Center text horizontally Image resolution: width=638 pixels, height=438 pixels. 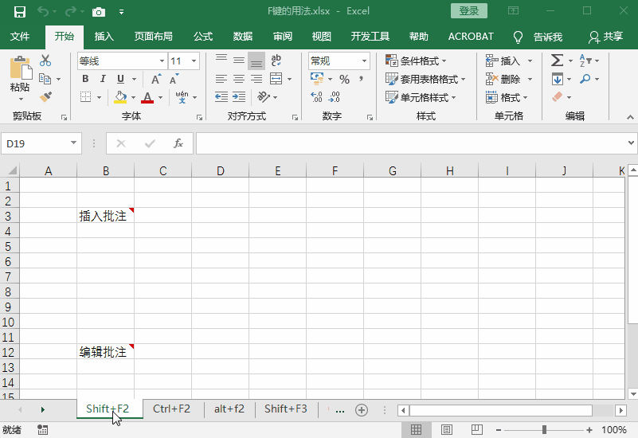click(x=239, y=79)
